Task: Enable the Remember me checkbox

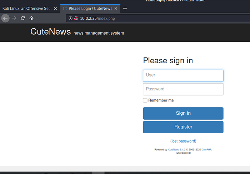Action: click(145, 100)
